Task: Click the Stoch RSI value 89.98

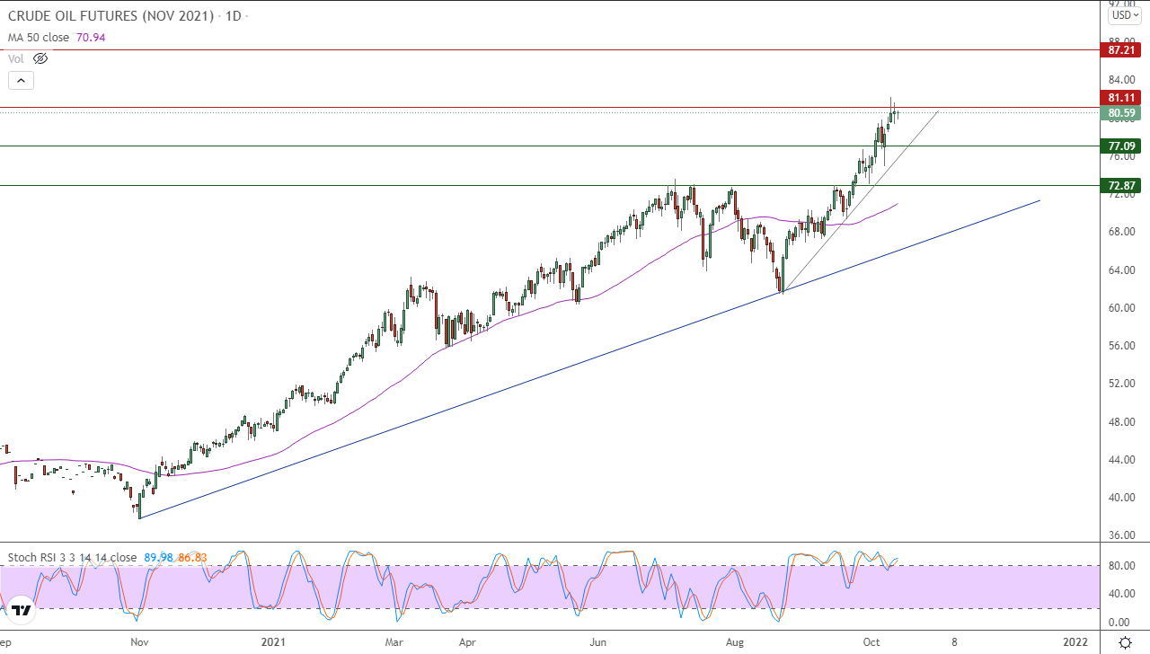Action: pos(157,557)
